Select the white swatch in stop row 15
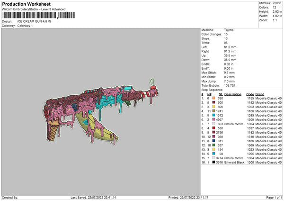The height and width of the screenshot is (201, 284). point(213,158)
